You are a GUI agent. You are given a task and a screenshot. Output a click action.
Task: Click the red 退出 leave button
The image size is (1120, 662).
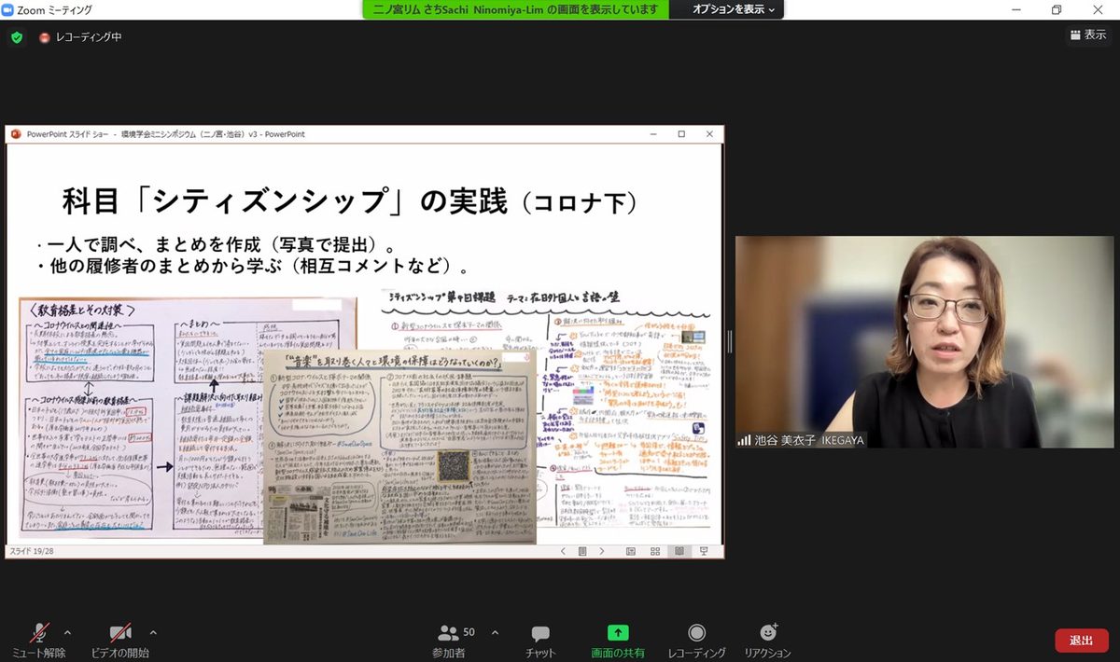(x=1081, y=641)
